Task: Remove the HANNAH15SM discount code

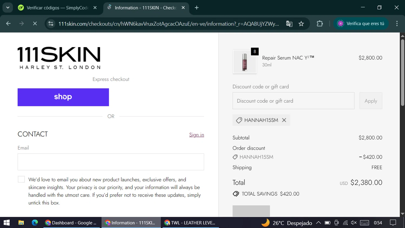Action: click(284, 120)
